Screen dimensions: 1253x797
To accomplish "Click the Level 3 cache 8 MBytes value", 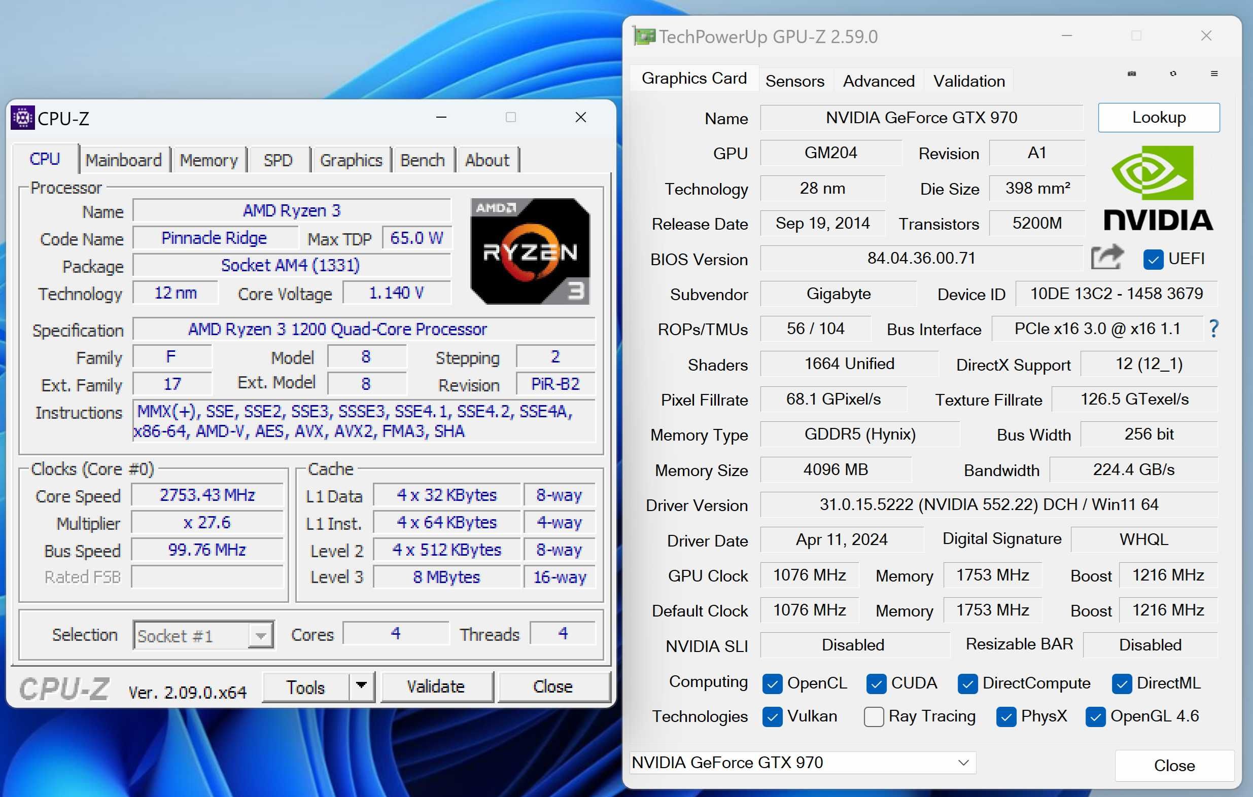I will 446,576.
